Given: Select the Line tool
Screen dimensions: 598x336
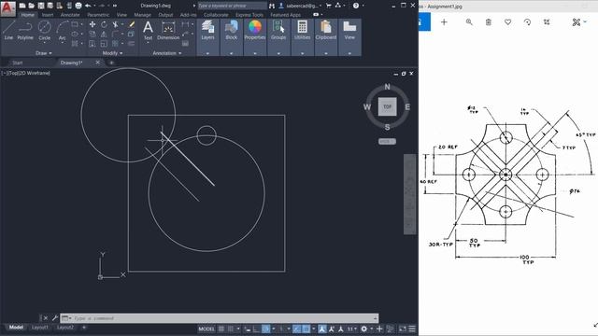Looking at the screenshot, I should [8, 31].
